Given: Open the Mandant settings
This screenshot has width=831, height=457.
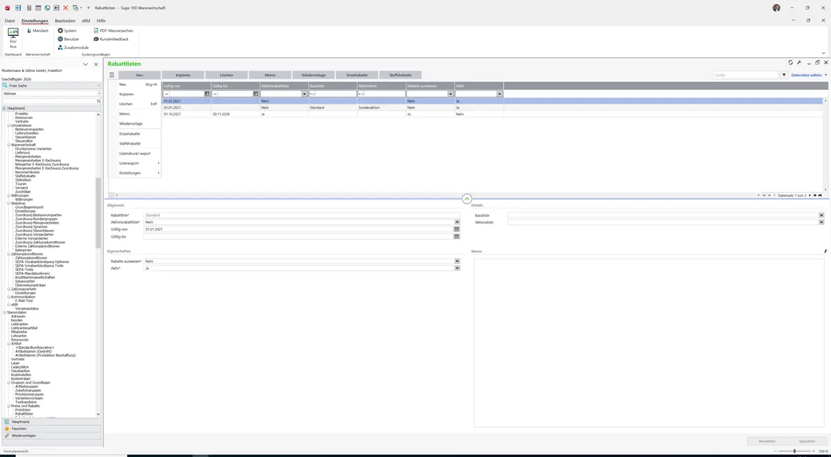Looking at the screenshot, I should 38,30.
